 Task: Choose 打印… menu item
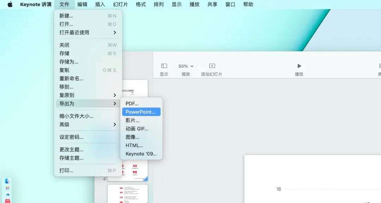click(x=88, y=171)
